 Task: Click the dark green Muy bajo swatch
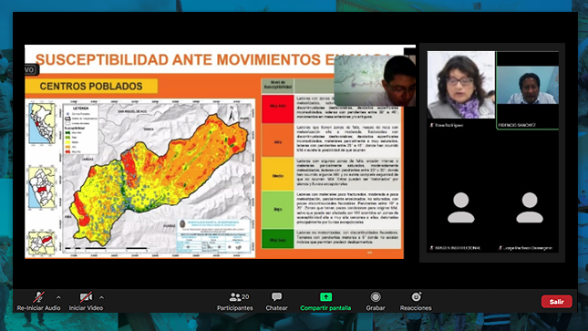277,239
